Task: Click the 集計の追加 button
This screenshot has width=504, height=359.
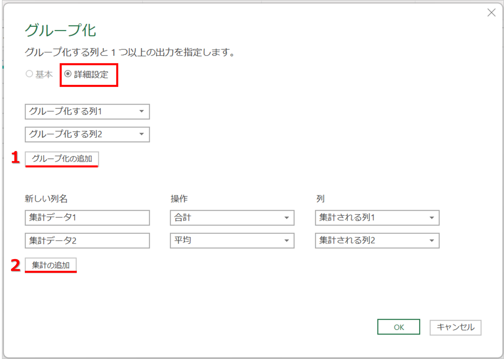Action: 51,265
